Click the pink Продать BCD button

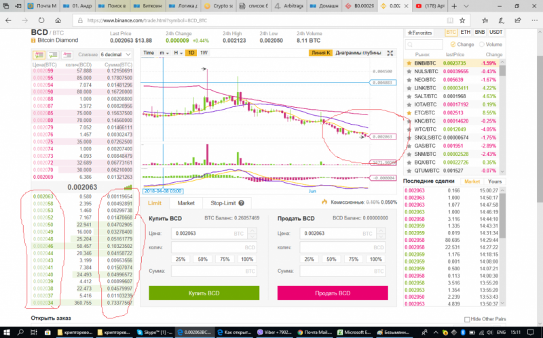(333, 293)
